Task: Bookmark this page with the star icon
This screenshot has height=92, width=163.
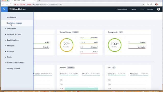Action: click(143, 4)
